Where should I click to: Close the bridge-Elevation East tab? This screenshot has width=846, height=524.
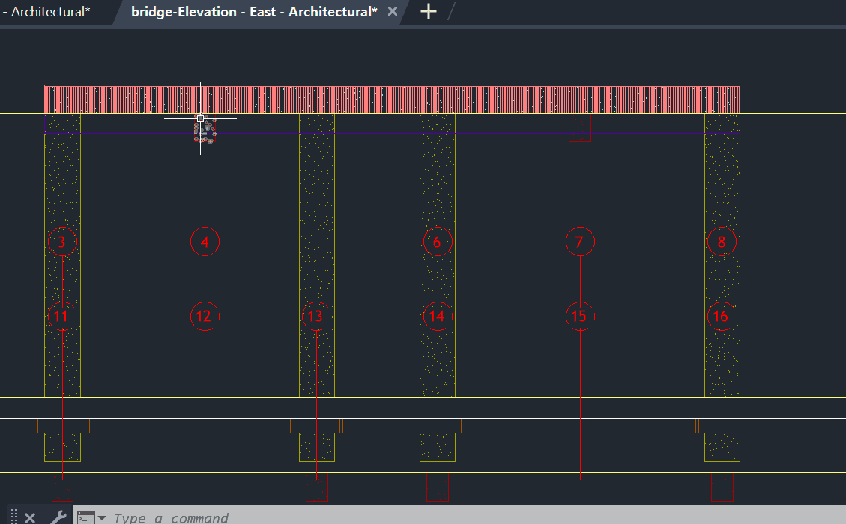click(393, 12)
